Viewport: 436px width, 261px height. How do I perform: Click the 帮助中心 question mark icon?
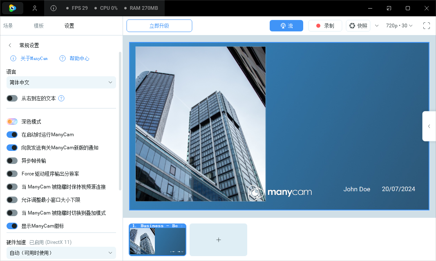pos(63,58)
